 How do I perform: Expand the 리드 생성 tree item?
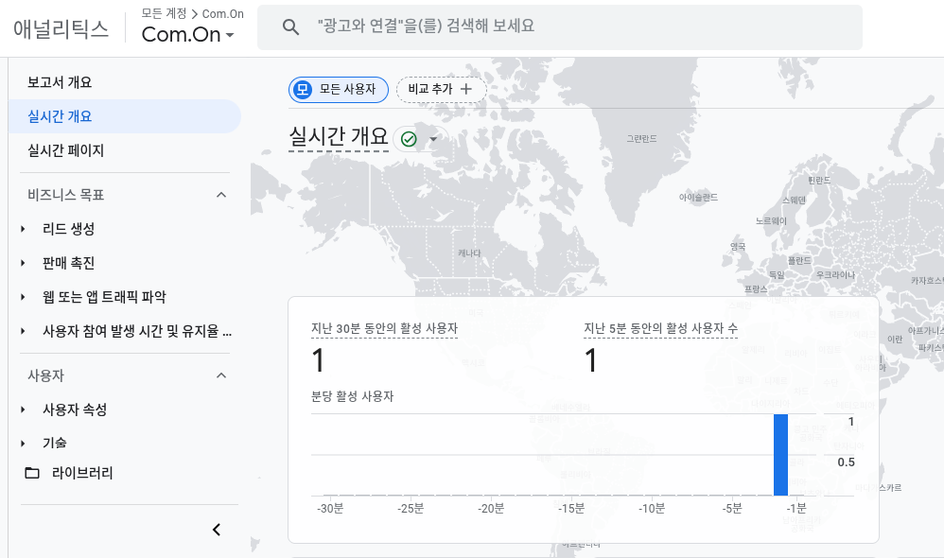[23, 229]
